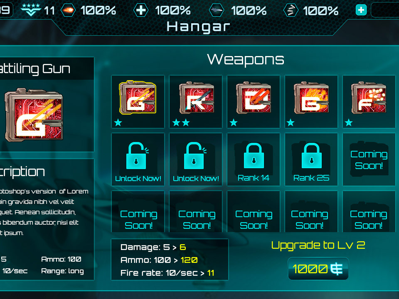This screenshot has height=299, width=399.
Task: Click the second Unlock Now padlock
Action: [196, 159]
